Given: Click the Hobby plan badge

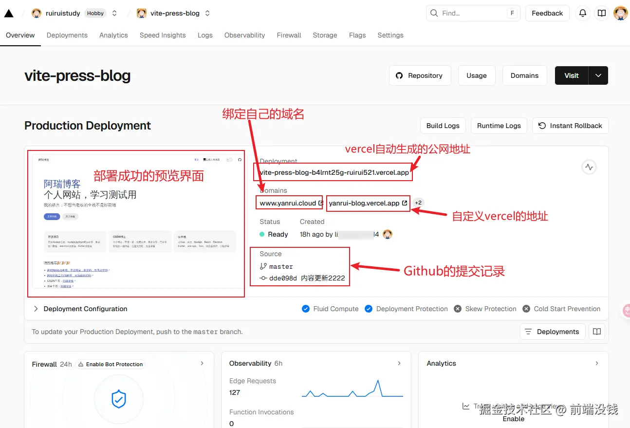Looking at the screenshot, I should [95, 13].
